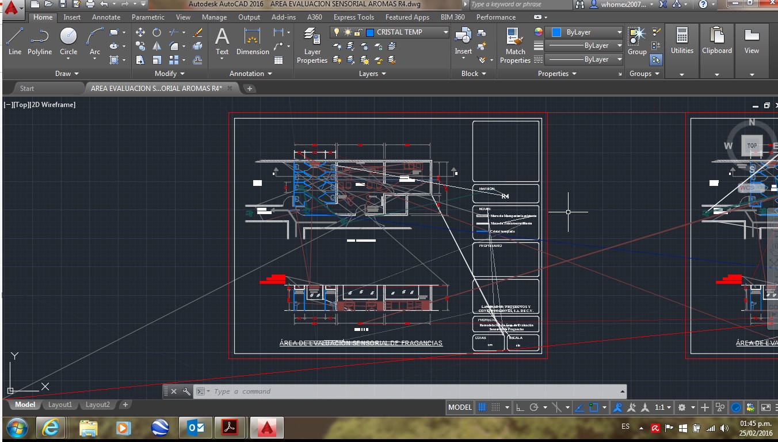Toggle group selection on/off in Groups panel
778x442 pixels.
(656, 60)
